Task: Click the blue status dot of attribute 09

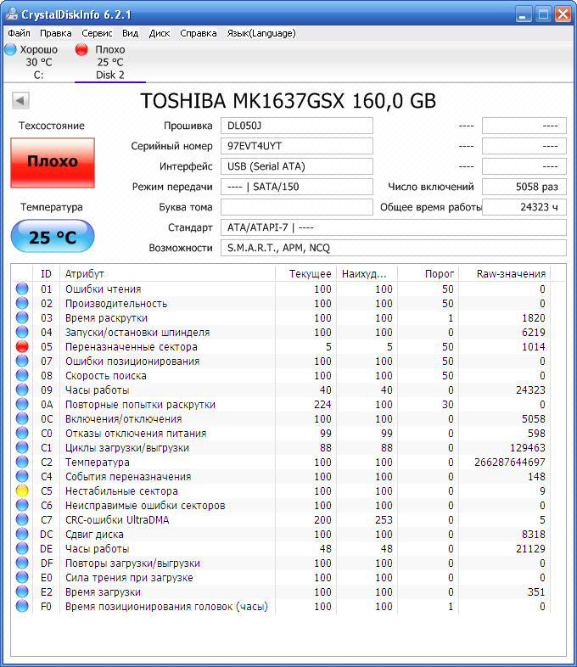Action: point(22,390)
